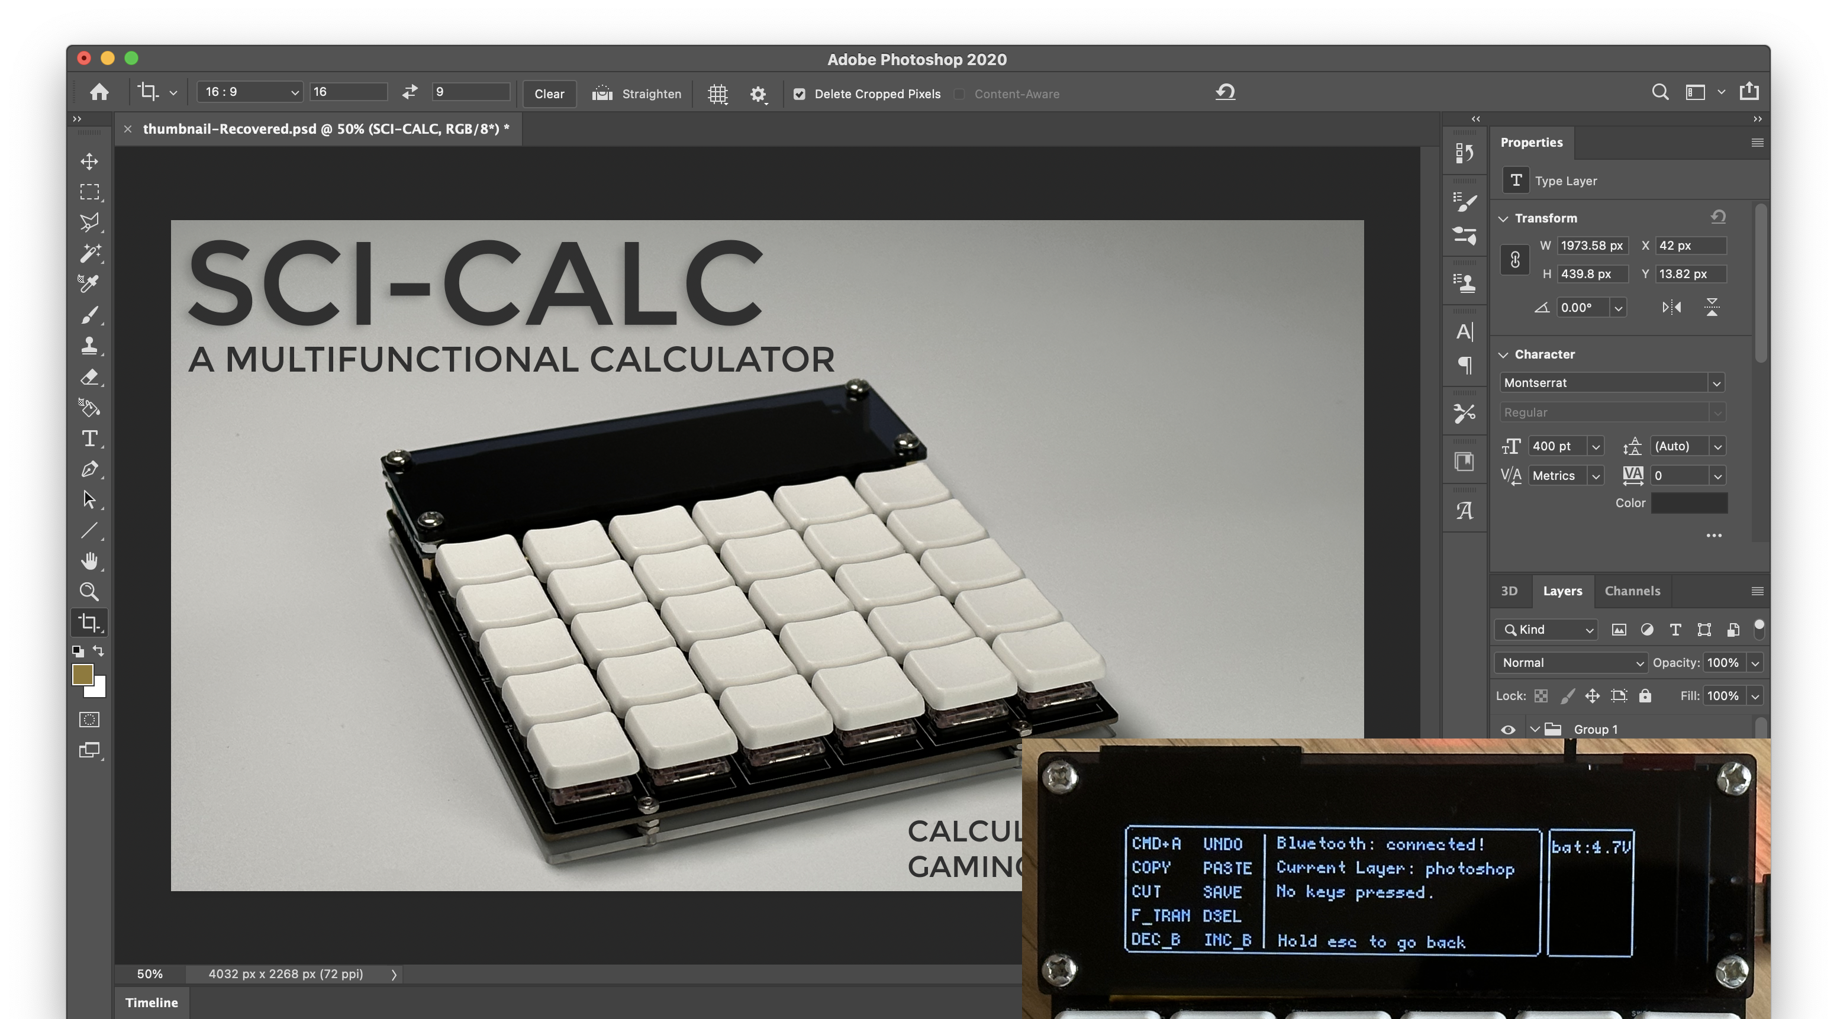Viewport: 1837px width, 1019px height.
Task: Set the foreground color swatch
Action: point(82,674)
